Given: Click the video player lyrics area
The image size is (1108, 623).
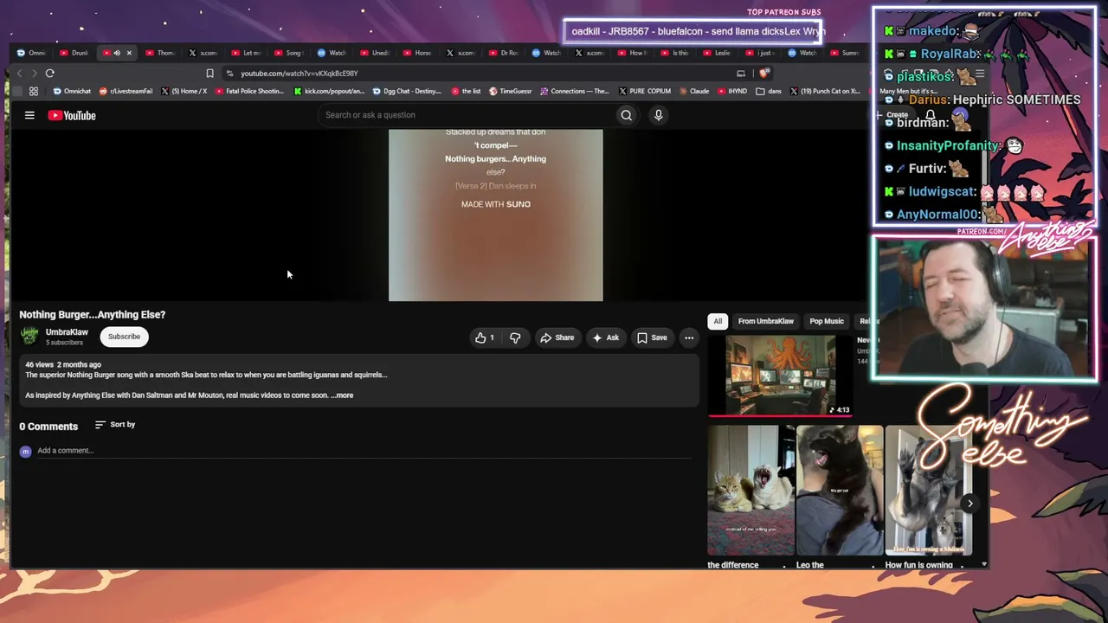Looking at the screenshot, I should click(495, 215).
